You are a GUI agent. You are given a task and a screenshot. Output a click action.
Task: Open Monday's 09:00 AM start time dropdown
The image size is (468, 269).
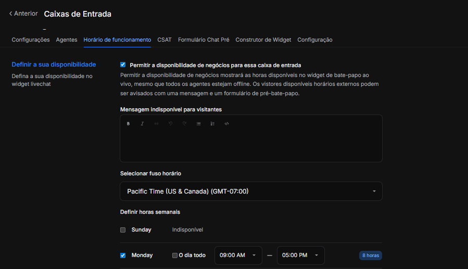[x=238, y=255]
